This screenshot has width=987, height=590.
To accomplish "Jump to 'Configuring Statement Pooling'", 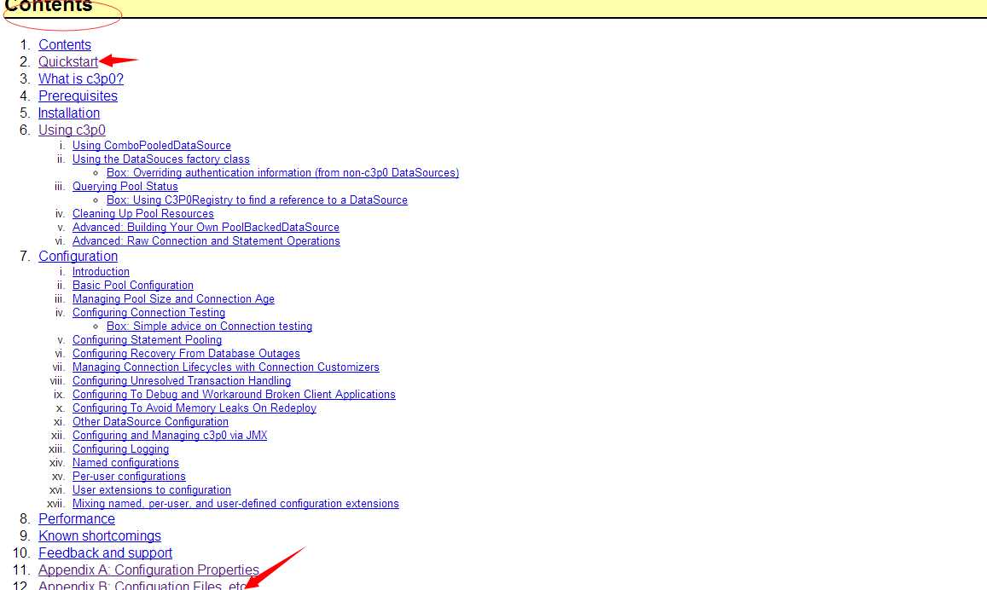I will click(x=147, y=339).
